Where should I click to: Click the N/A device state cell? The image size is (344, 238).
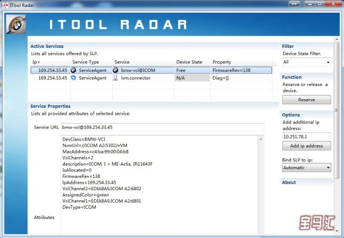coord(192,78)
